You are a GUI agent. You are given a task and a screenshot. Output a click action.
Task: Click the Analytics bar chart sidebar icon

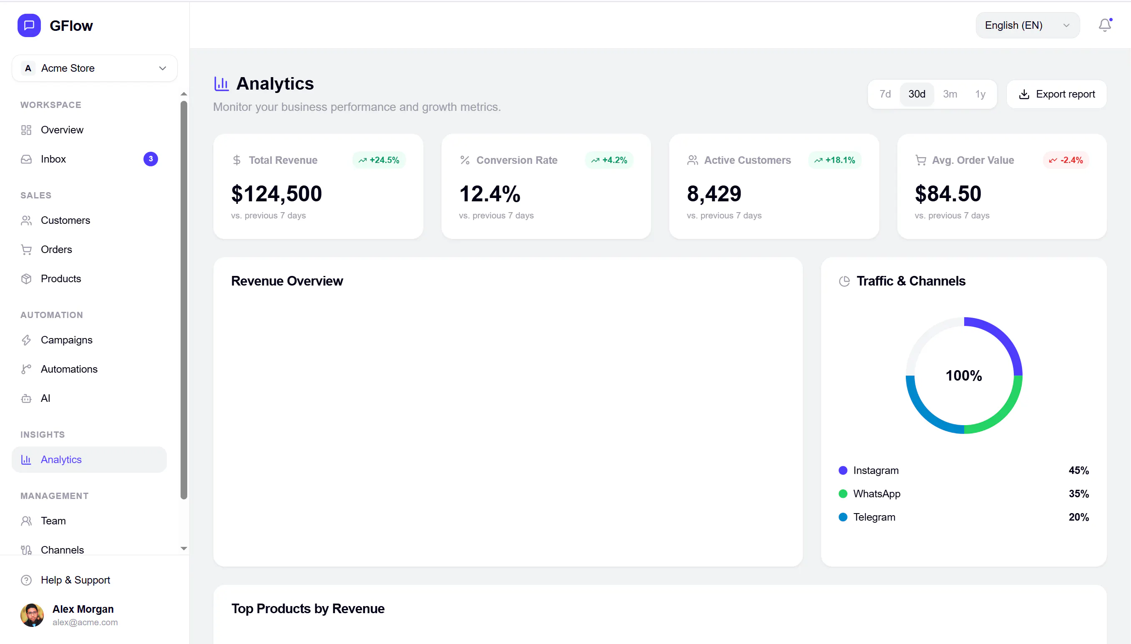pos(26,460)
